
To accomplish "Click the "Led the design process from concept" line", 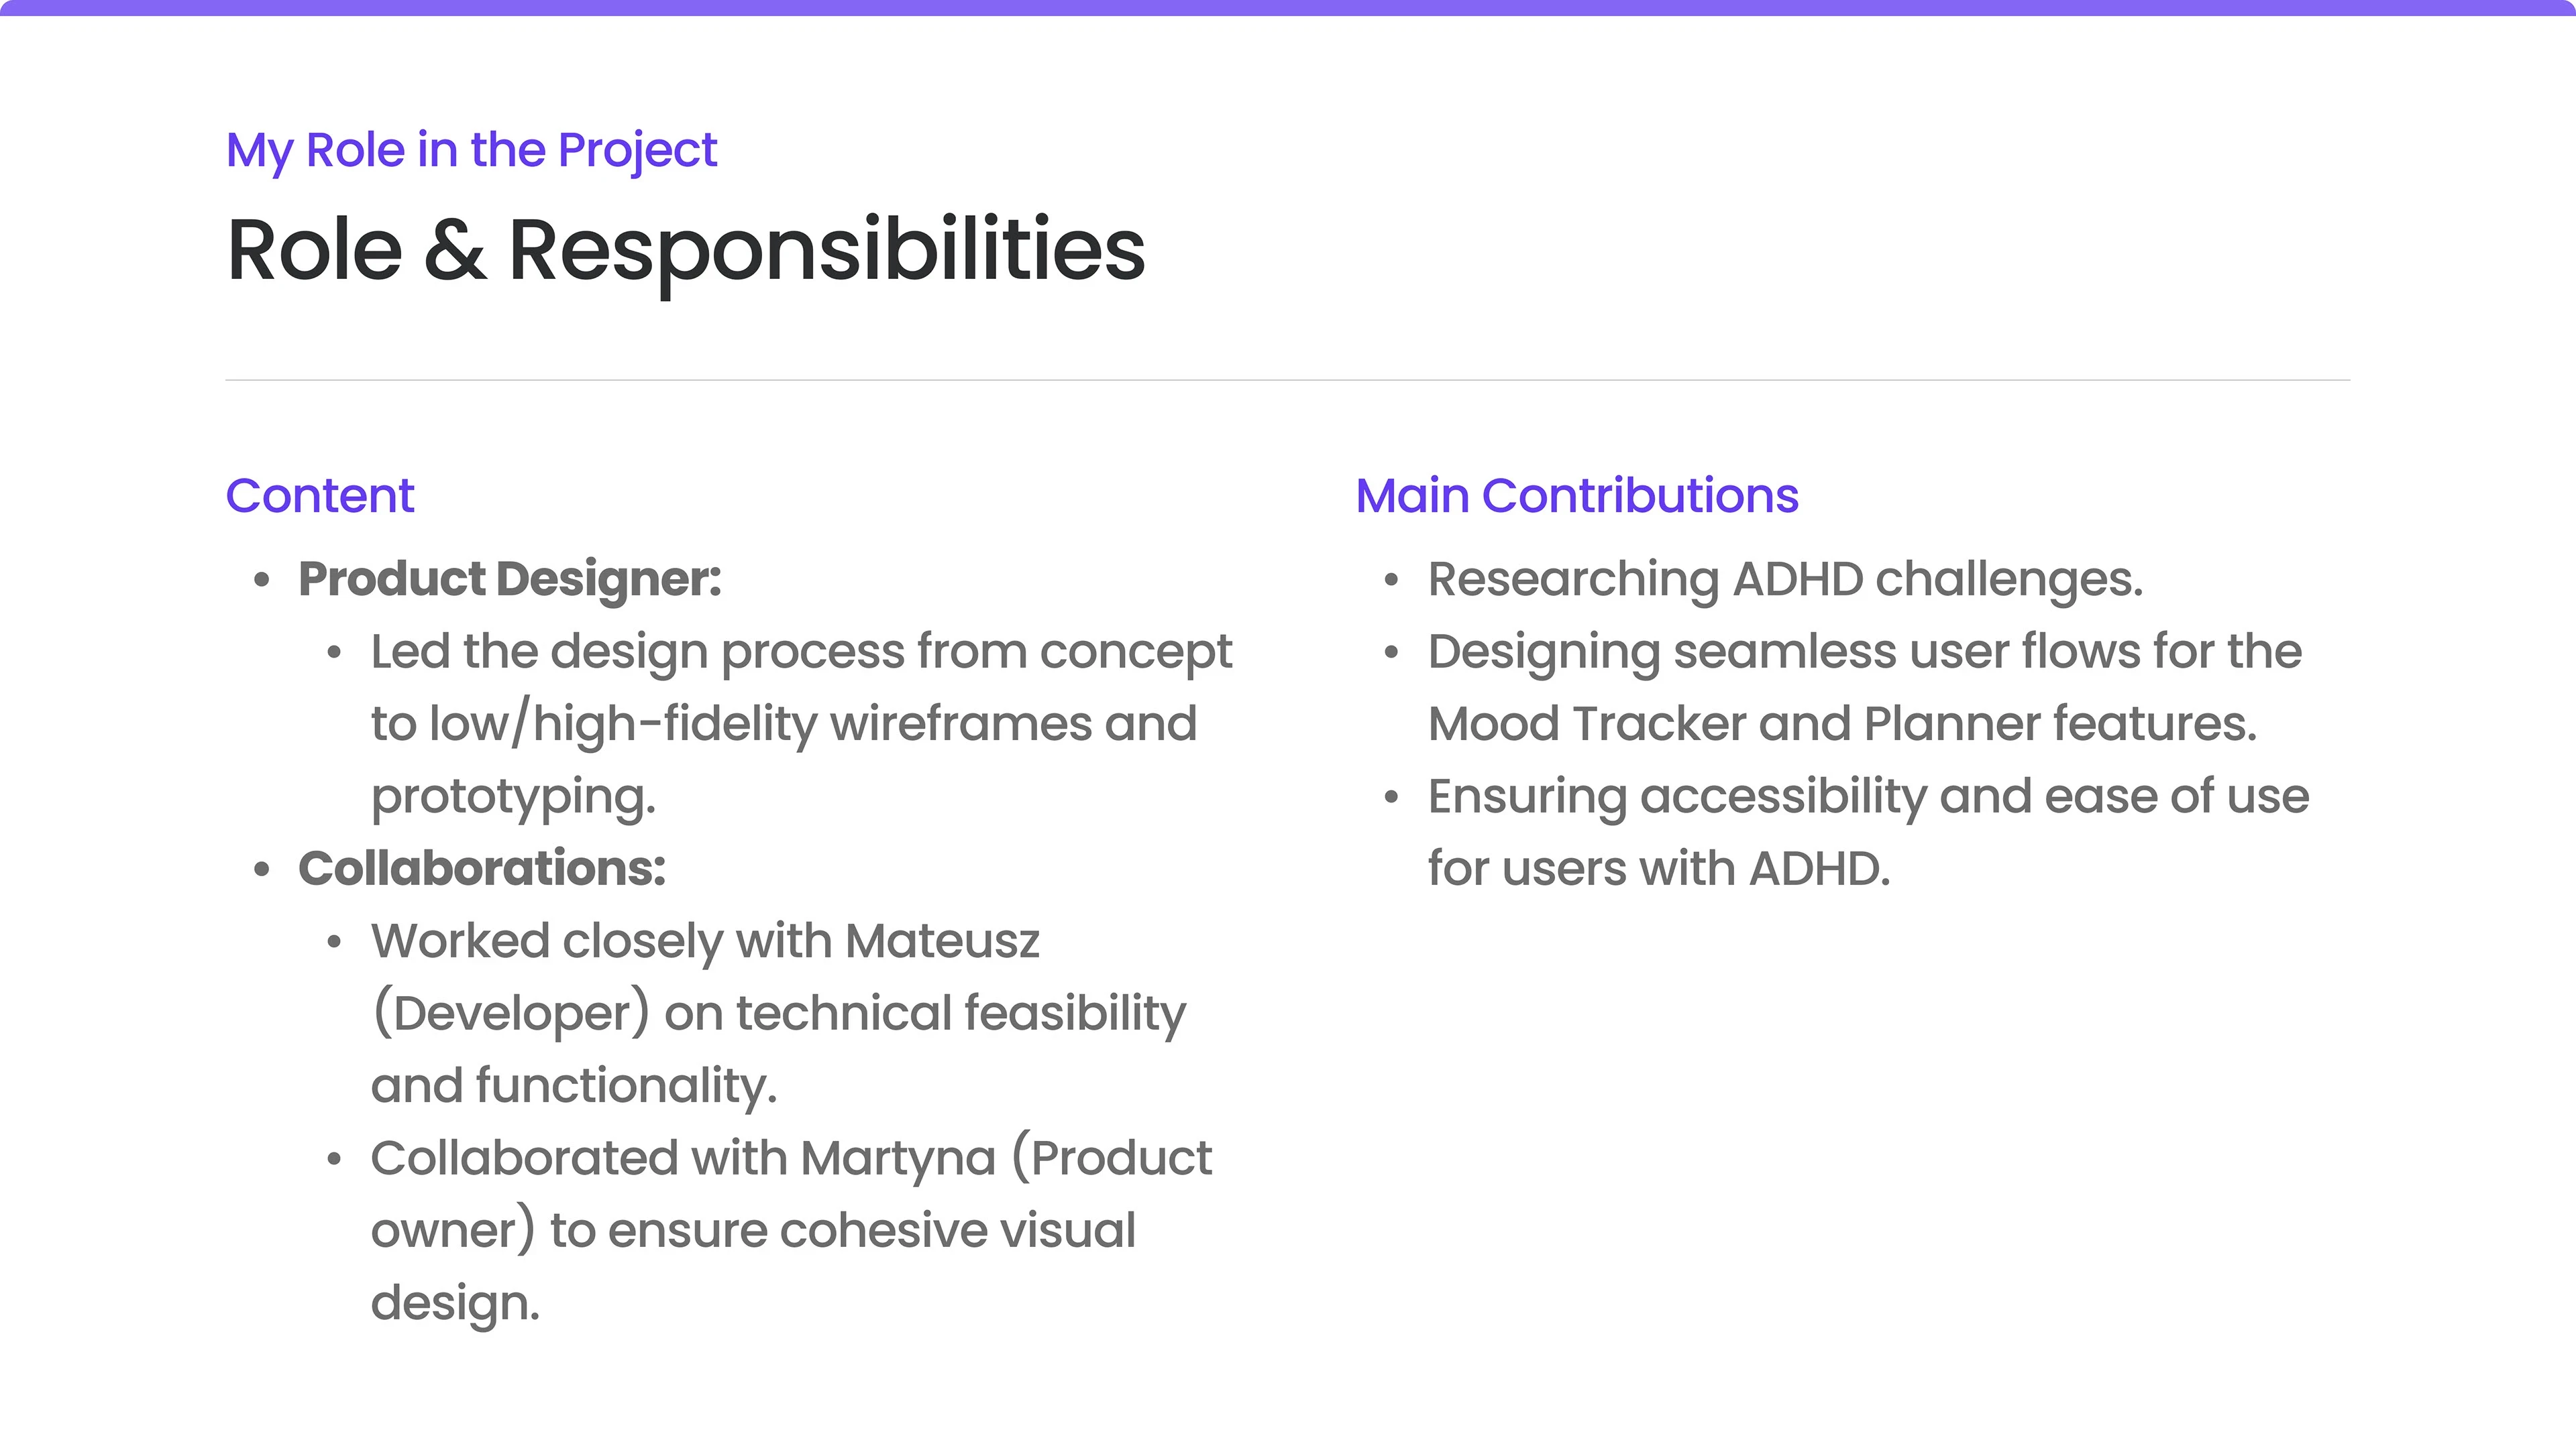I will coord(801,652).
